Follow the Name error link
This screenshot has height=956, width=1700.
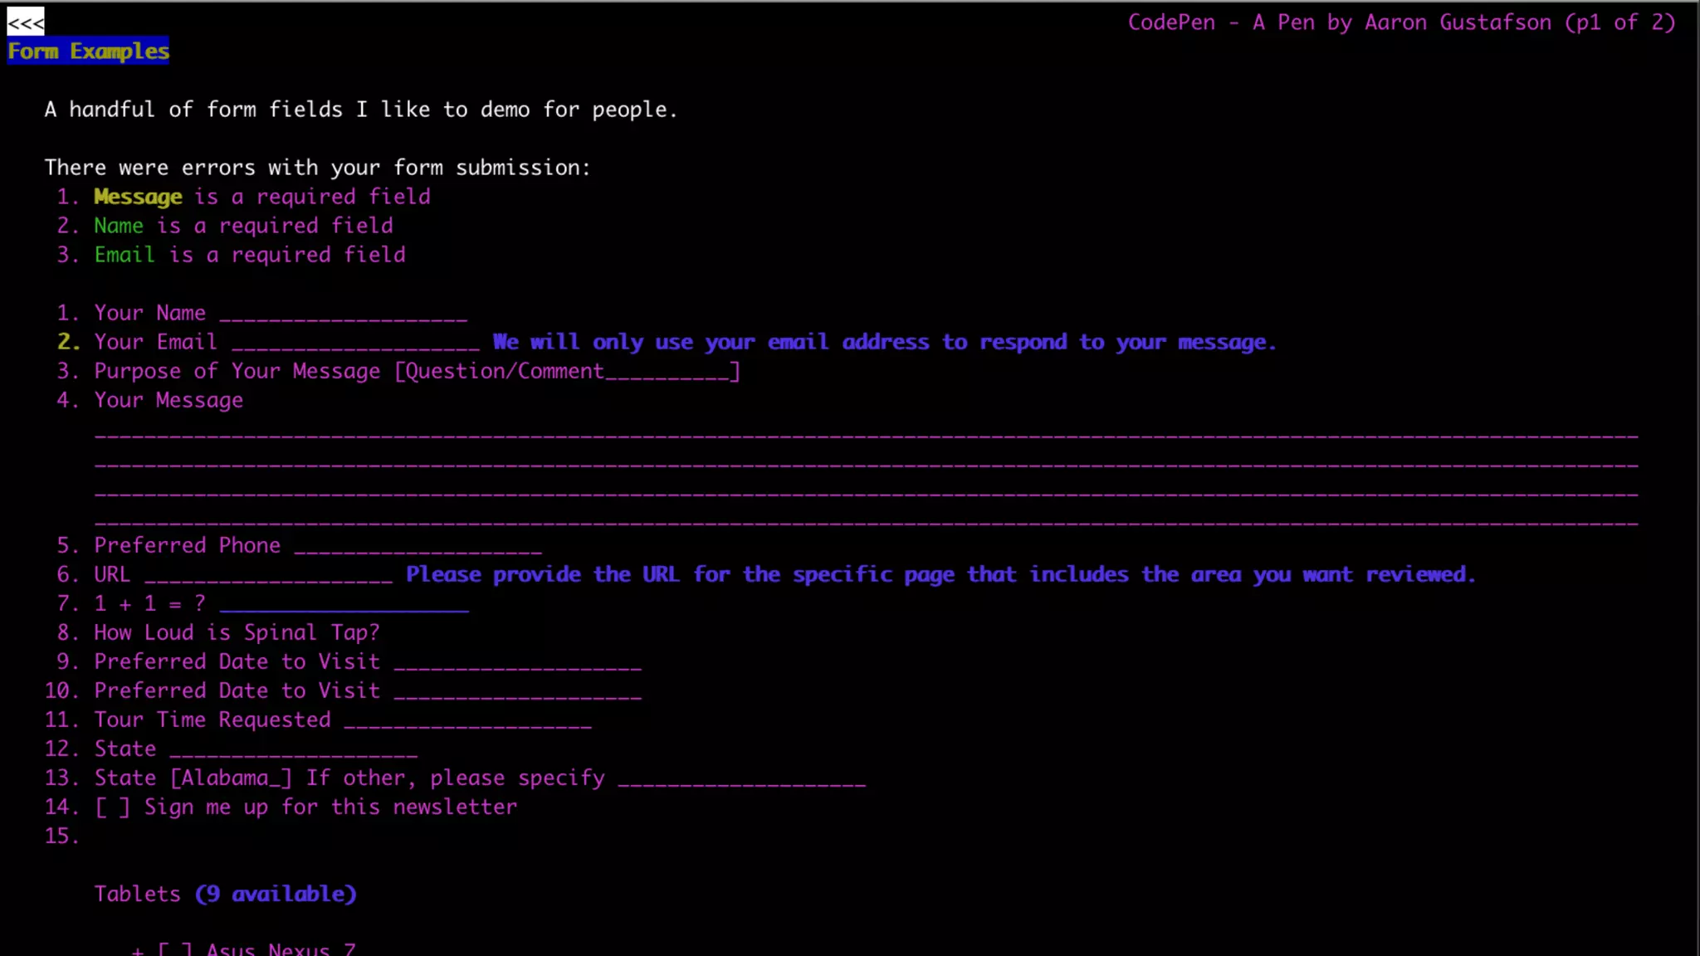tap(119, 227)
